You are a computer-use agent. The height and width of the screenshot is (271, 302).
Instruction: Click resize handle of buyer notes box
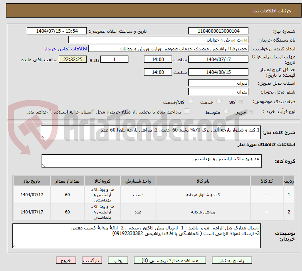click(14, 246)
